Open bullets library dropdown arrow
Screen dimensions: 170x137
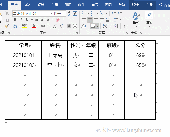[x=88, y=13]
